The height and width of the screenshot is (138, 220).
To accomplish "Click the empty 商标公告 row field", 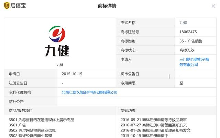I will tap(137, 101).
